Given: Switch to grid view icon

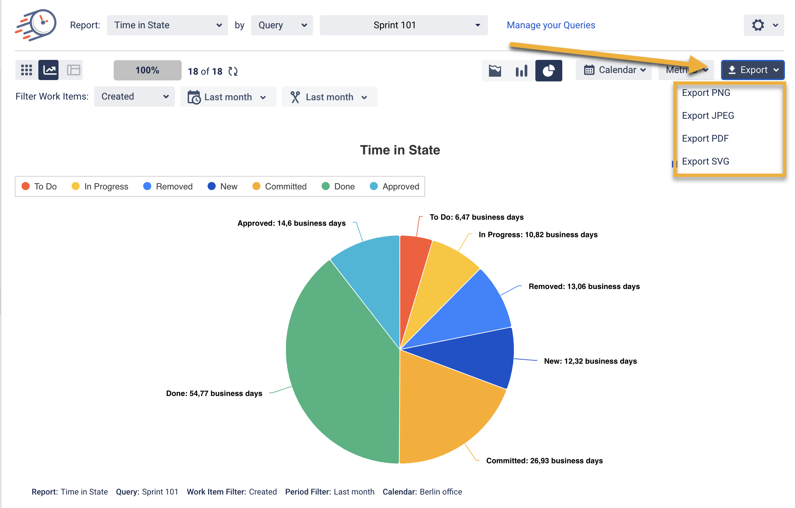Looking at the screenshot, I should pos(26,70).
